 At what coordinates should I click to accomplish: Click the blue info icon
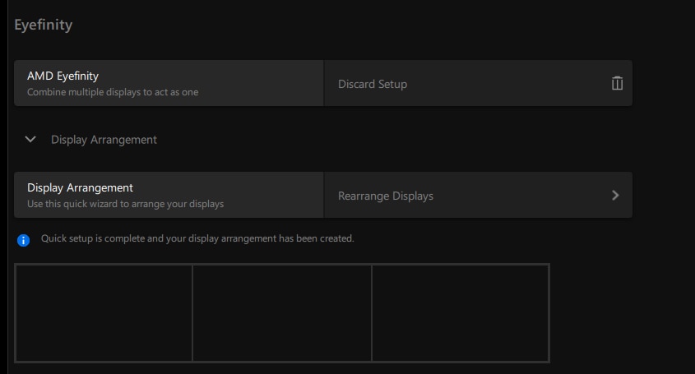[x=24, y=240]
